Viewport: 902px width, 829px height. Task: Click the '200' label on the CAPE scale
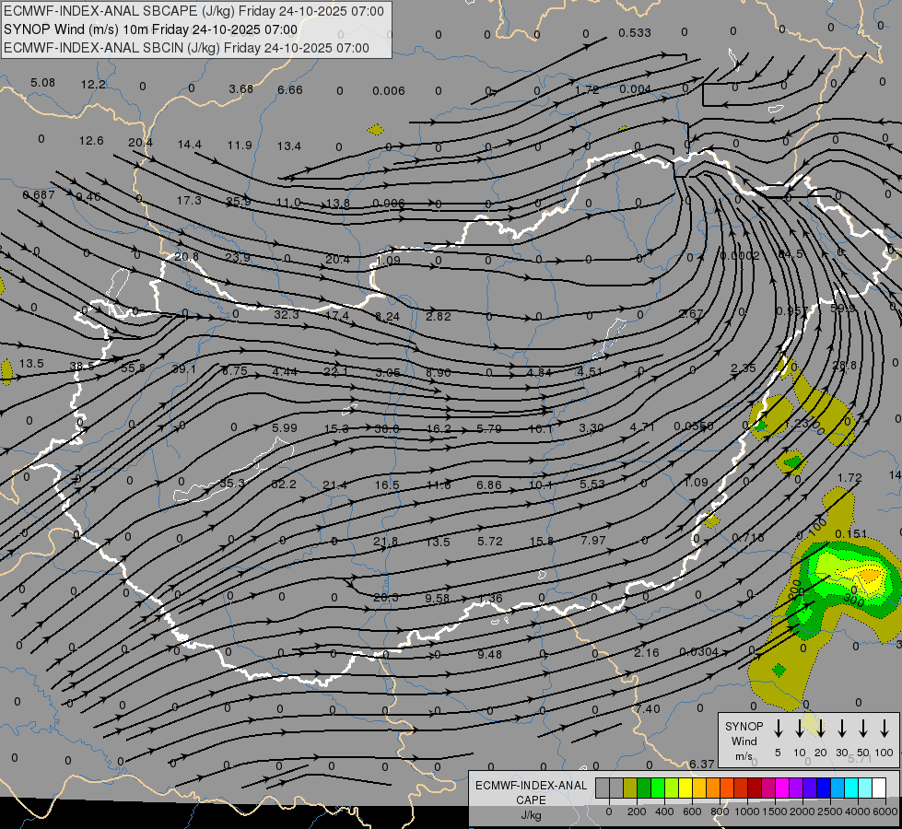pyautogui.click(x=637, y=811)
